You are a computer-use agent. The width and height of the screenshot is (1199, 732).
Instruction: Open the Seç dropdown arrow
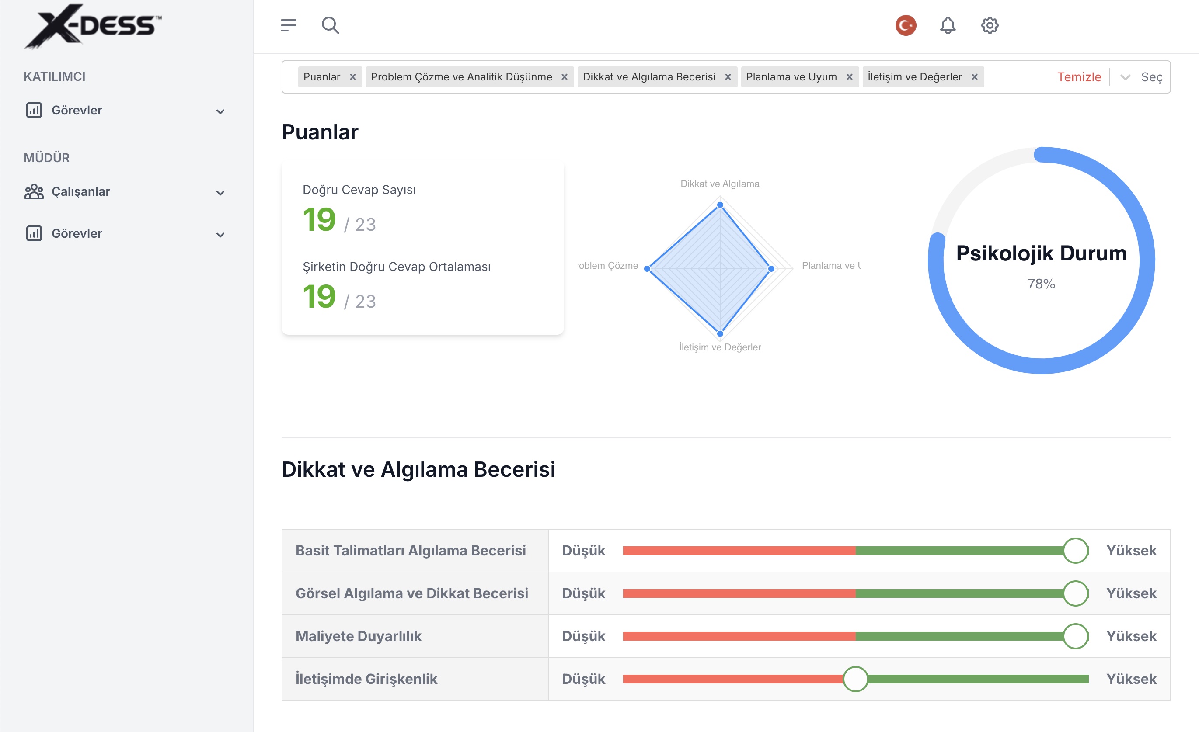tap(1125, 77)
